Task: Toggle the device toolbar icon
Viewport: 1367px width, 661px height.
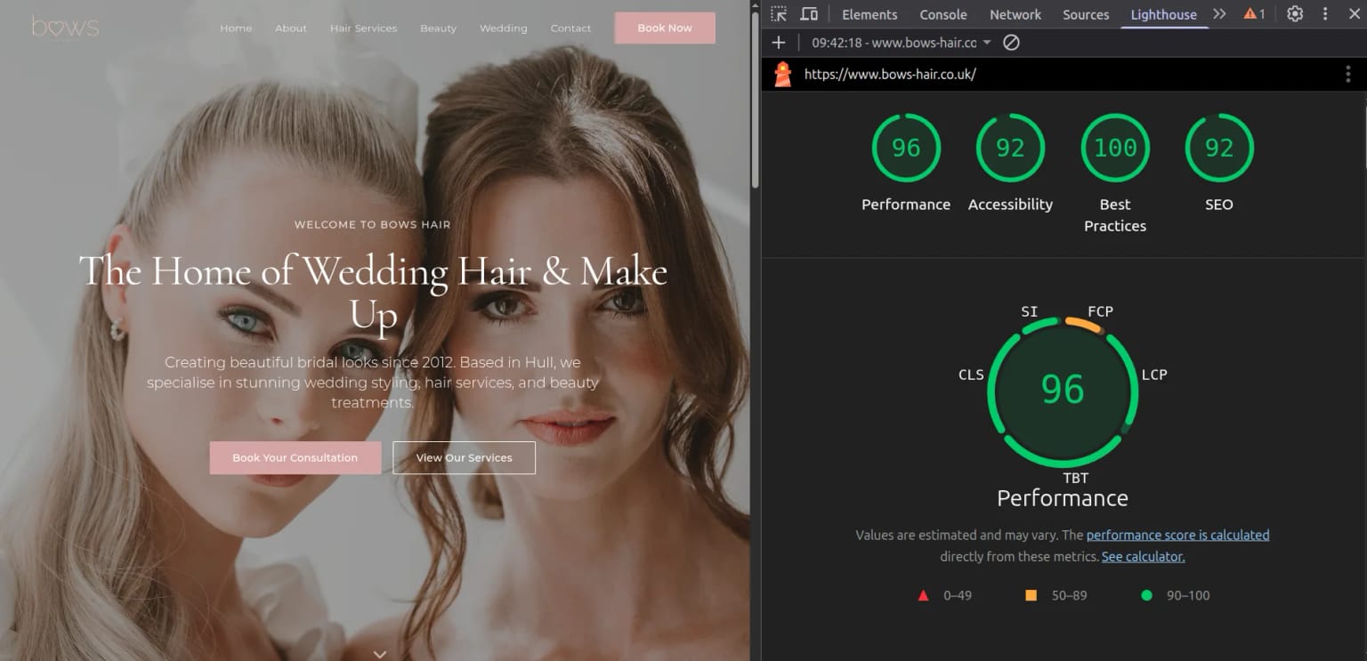Action: pyautogui.click(x=809, y=14)
